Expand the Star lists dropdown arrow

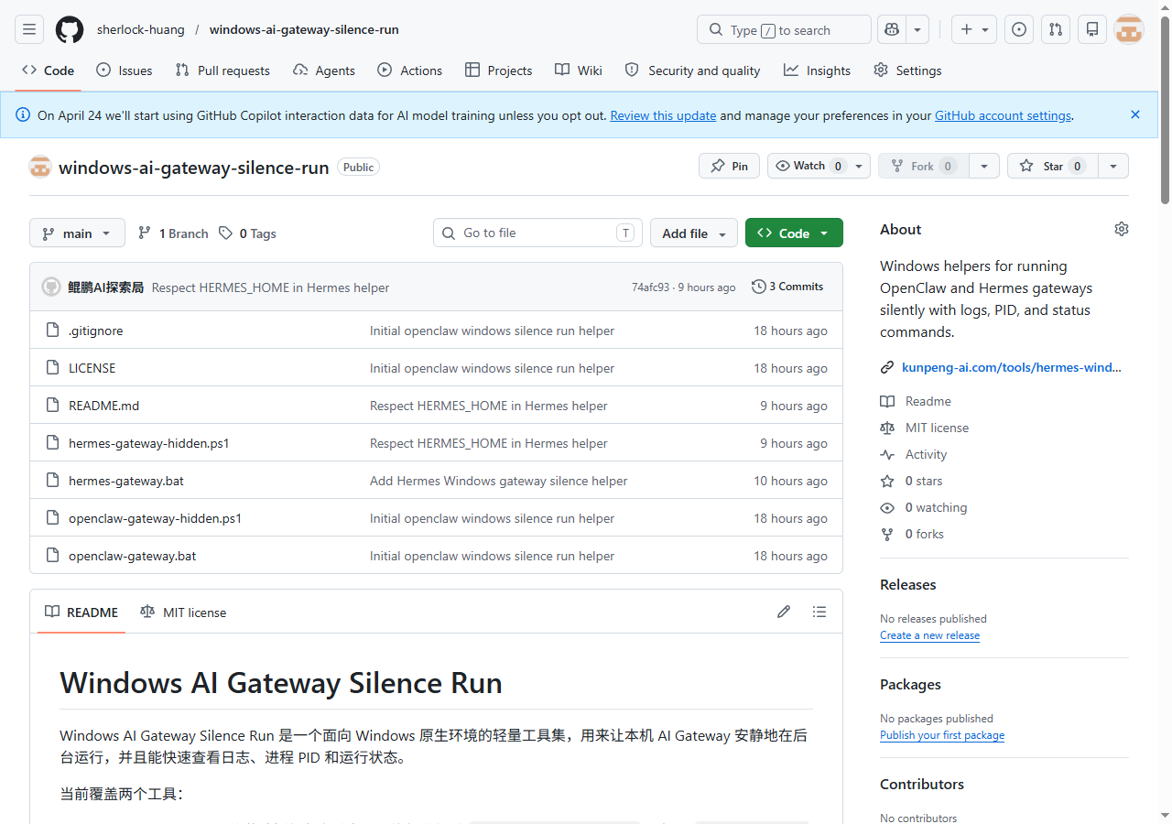(1112, 166)
